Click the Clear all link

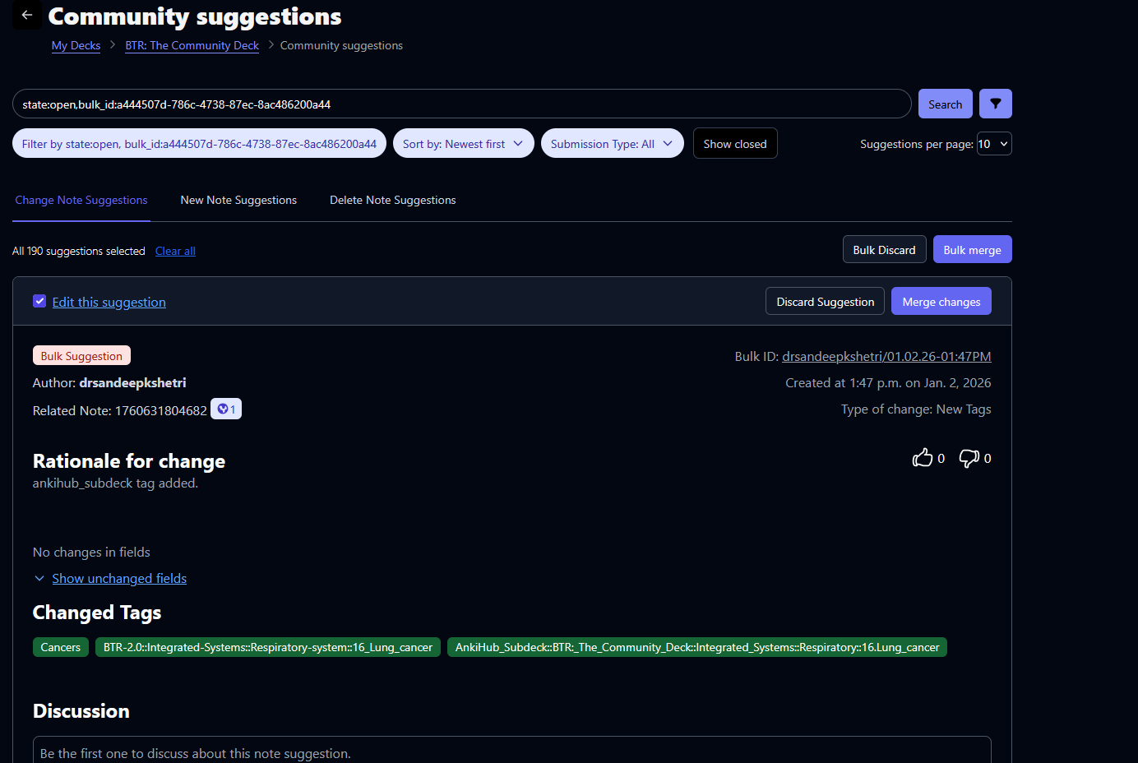175,251
